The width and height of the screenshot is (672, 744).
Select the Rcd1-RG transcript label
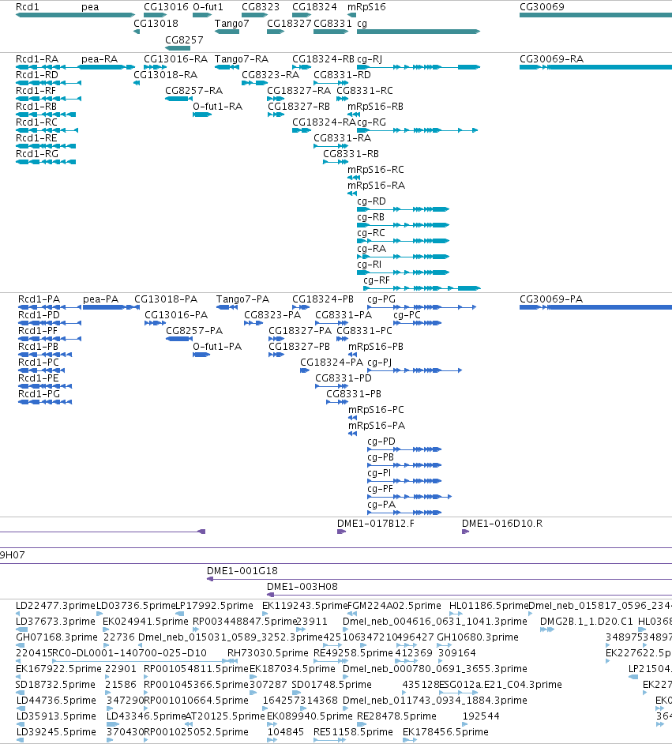coord(37,154)
